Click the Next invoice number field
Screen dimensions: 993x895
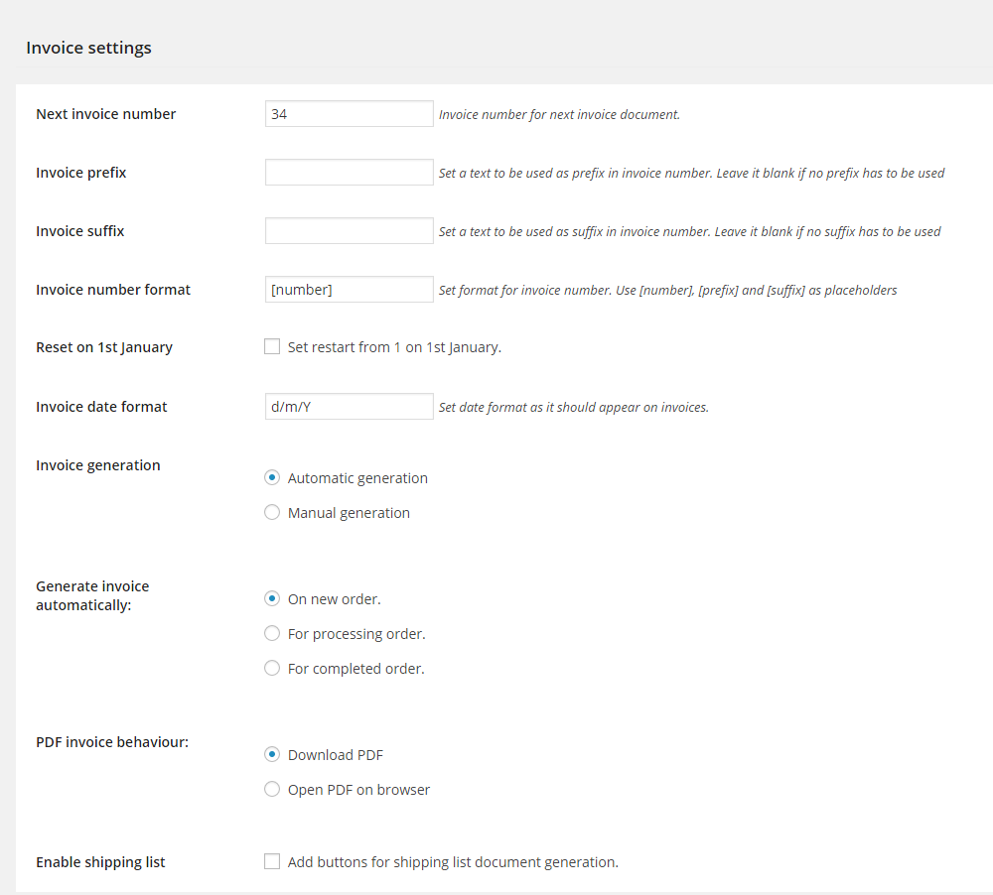pyautogui.click(x=349, y=114)
